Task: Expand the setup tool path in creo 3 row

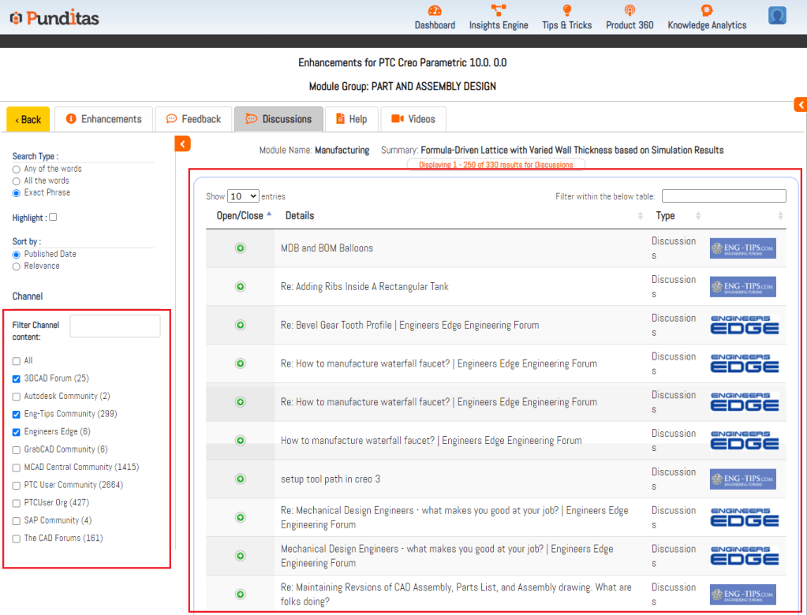Action: (241, 479)
